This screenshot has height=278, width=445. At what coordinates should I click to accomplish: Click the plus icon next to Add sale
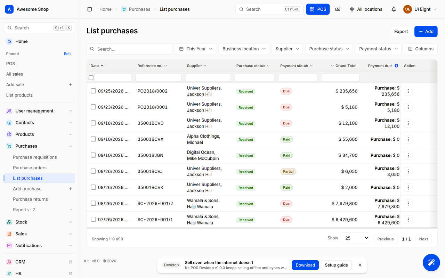click(x=71, y=84)
